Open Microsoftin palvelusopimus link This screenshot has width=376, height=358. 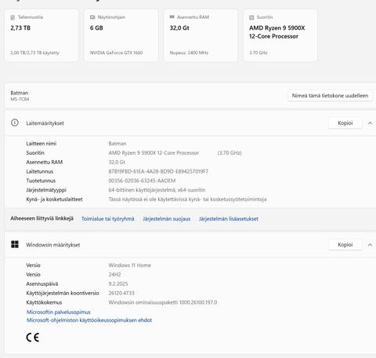click(x=59, y=312)
